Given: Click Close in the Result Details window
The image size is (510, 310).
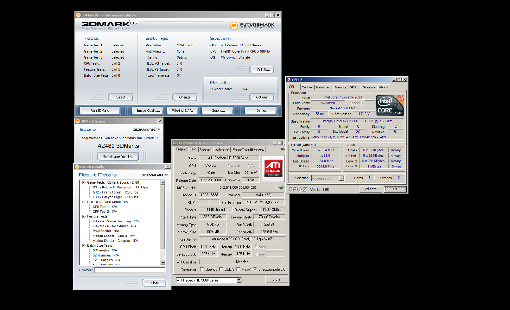Looking at the screenshot, I should coord(155,283).
